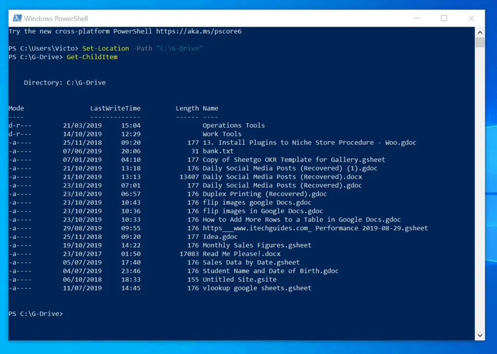497x354 pixels.
Task: Click the Idea.gdoc file entry
Action: 220,236
